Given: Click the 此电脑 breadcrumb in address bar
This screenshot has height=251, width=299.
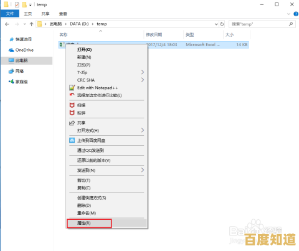Looking at the screenshot, I should coord(55,24).
